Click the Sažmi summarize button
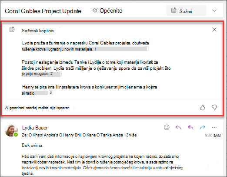Image resolution: width=227 pixels, height=177 pixels. tap(186, 10)
